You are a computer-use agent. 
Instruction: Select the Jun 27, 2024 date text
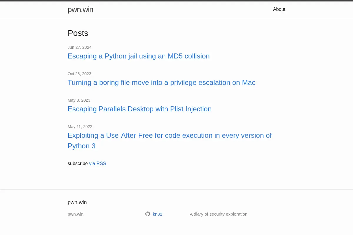[79, 47]
